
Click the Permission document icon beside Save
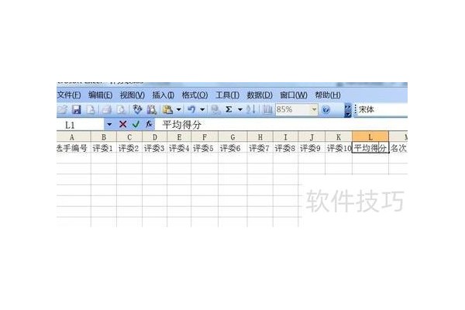point(91,110)
